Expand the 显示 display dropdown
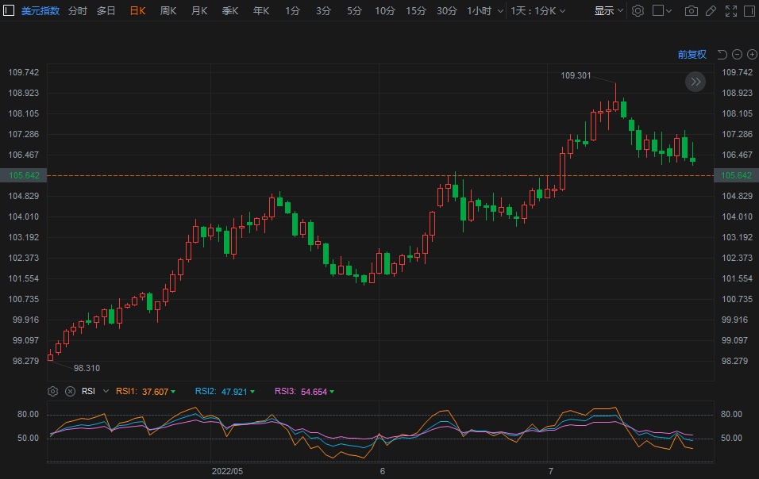This screenshot has width=759, height=479. (609, 11)
